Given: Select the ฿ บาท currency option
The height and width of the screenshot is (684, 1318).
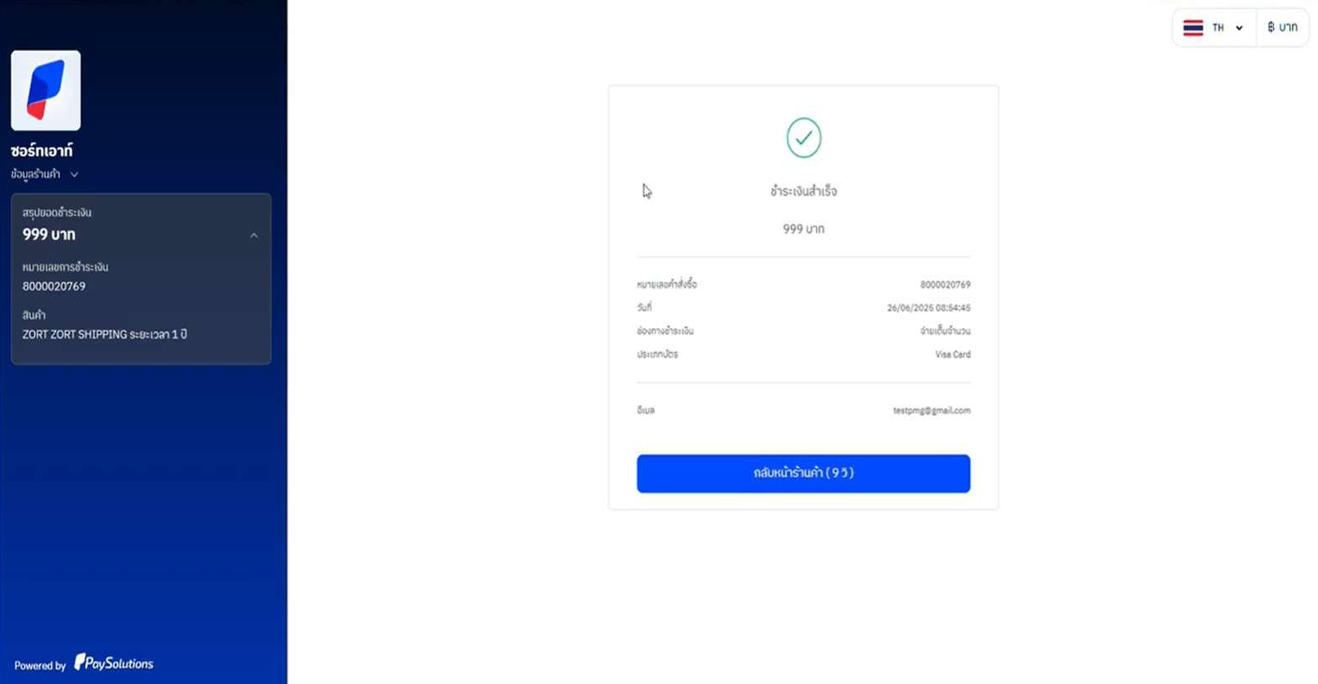Looking at the screenshot, I should (x=1282, y=27).
